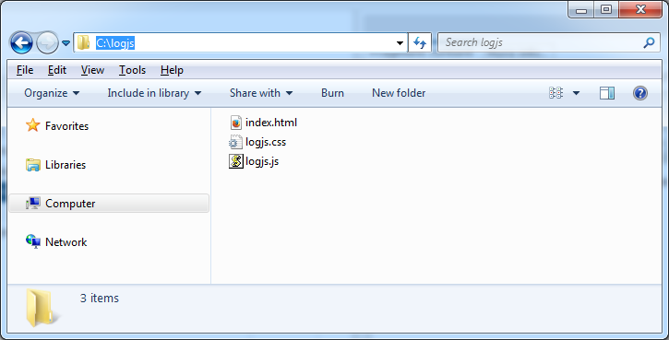The height and width of the screenshot is (340, 669).
Task: Open the Edit menu
Action: tap(56, 70)
